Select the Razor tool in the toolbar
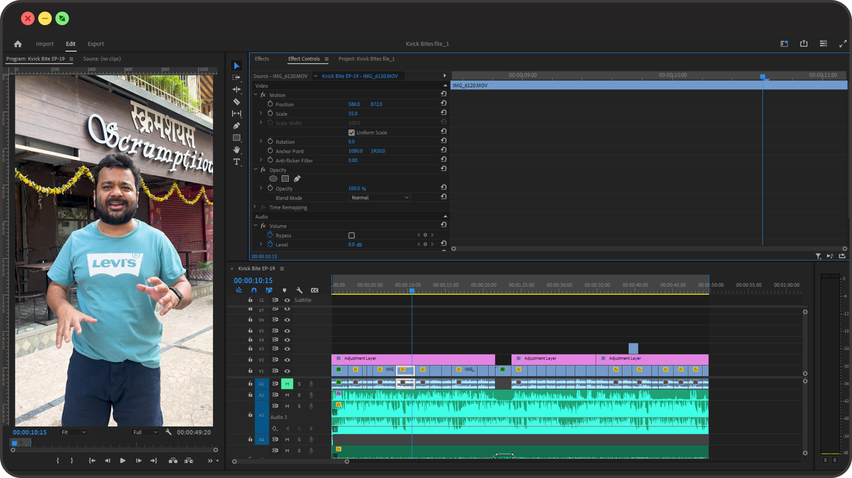The height and width of the screenshot is (478, 852). [236, 101]
